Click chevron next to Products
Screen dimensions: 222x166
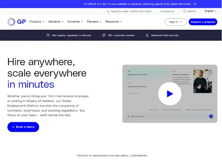point(43,22)
